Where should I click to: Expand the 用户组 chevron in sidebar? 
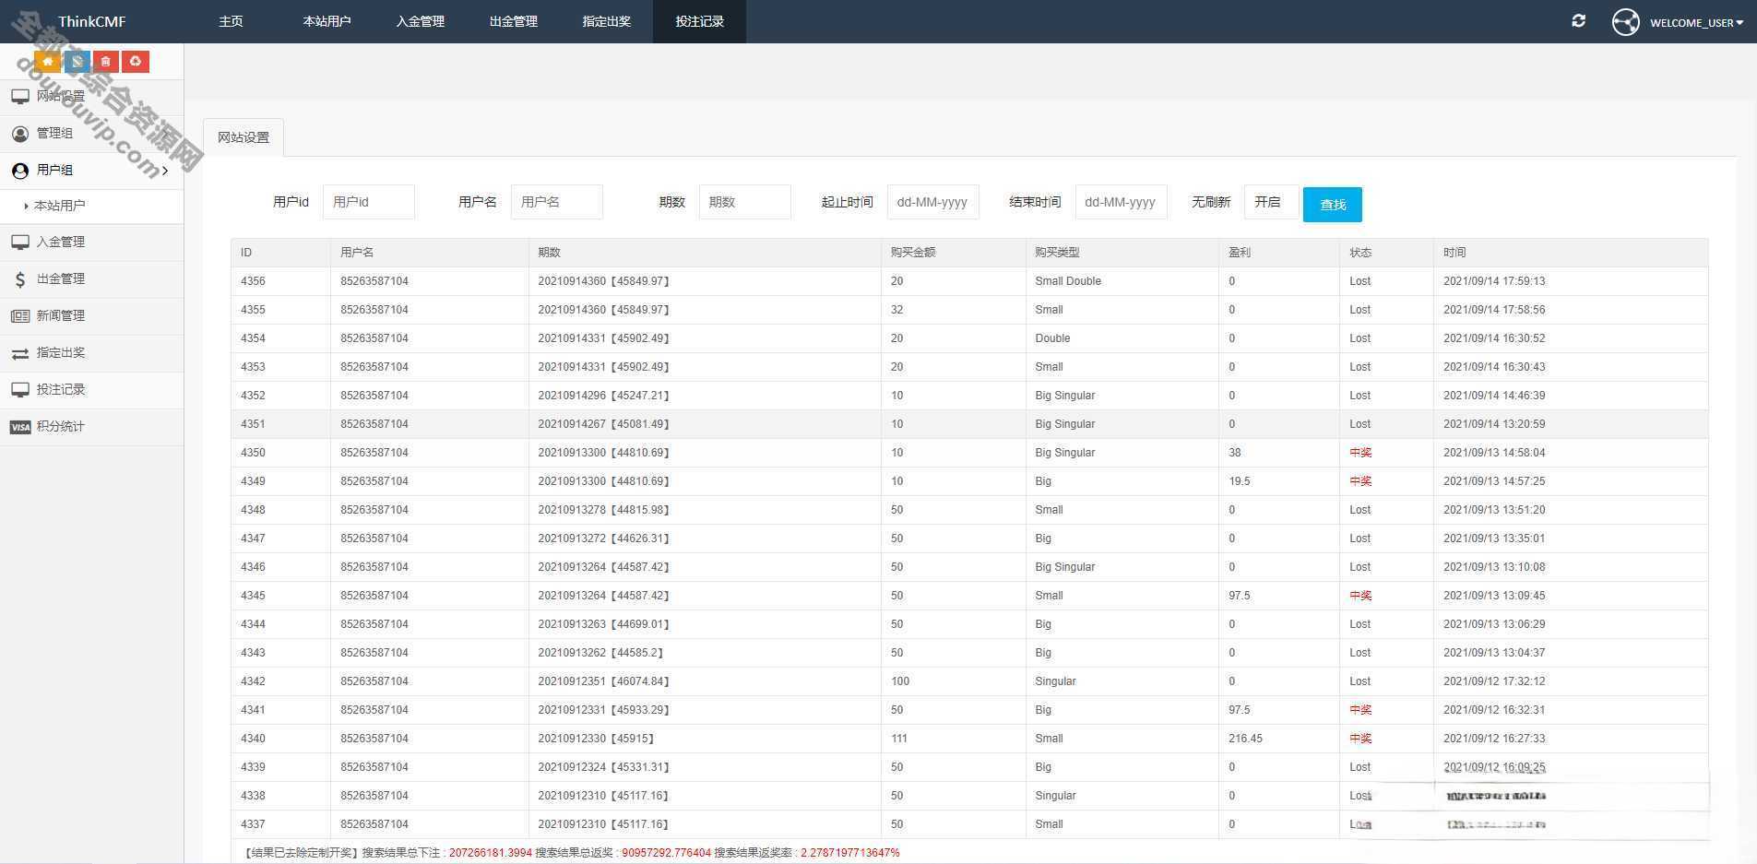tap(165, 171)
